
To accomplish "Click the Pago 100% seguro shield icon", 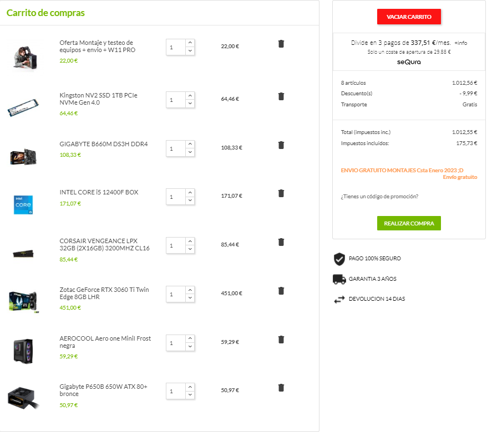I will tap(339, 259).
